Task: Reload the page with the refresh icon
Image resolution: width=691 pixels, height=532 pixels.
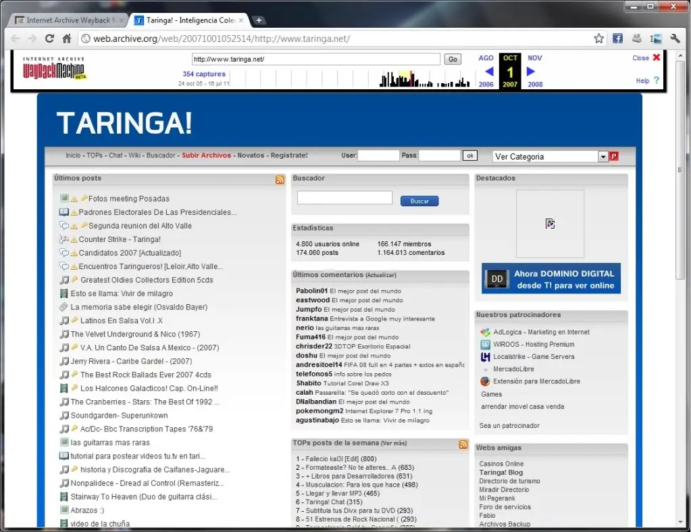Action: (49, 39)
